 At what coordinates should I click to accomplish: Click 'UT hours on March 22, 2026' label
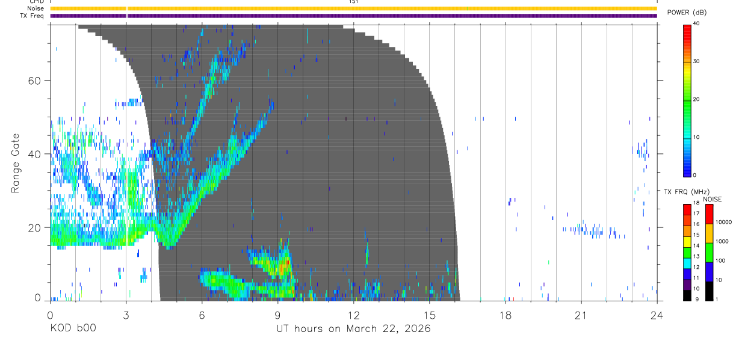click(x=353, y=328)
